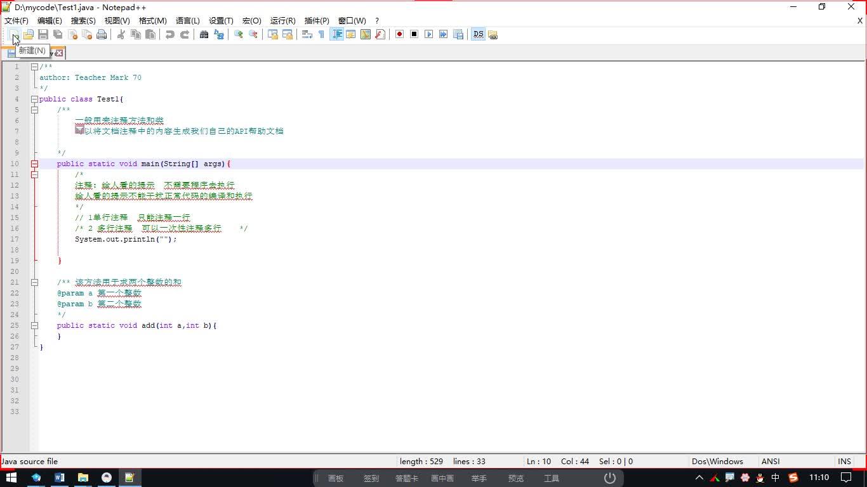Open the user defined language icon
Screen dimensions: 867x487
[x=350, y=34]
